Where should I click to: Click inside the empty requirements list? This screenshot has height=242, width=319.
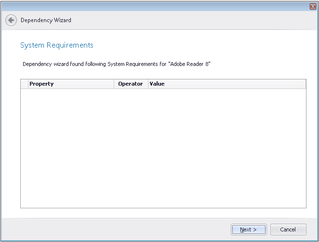(163, 148)
